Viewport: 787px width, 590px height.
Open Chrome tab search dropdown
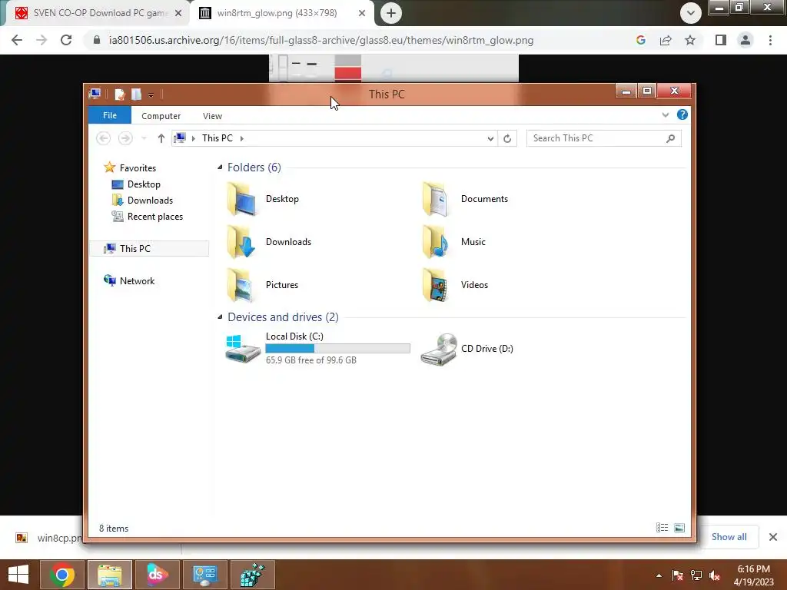(691, 13)
